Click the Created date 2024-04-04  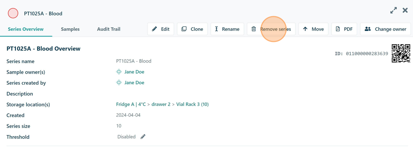click(x=128, y=115)
